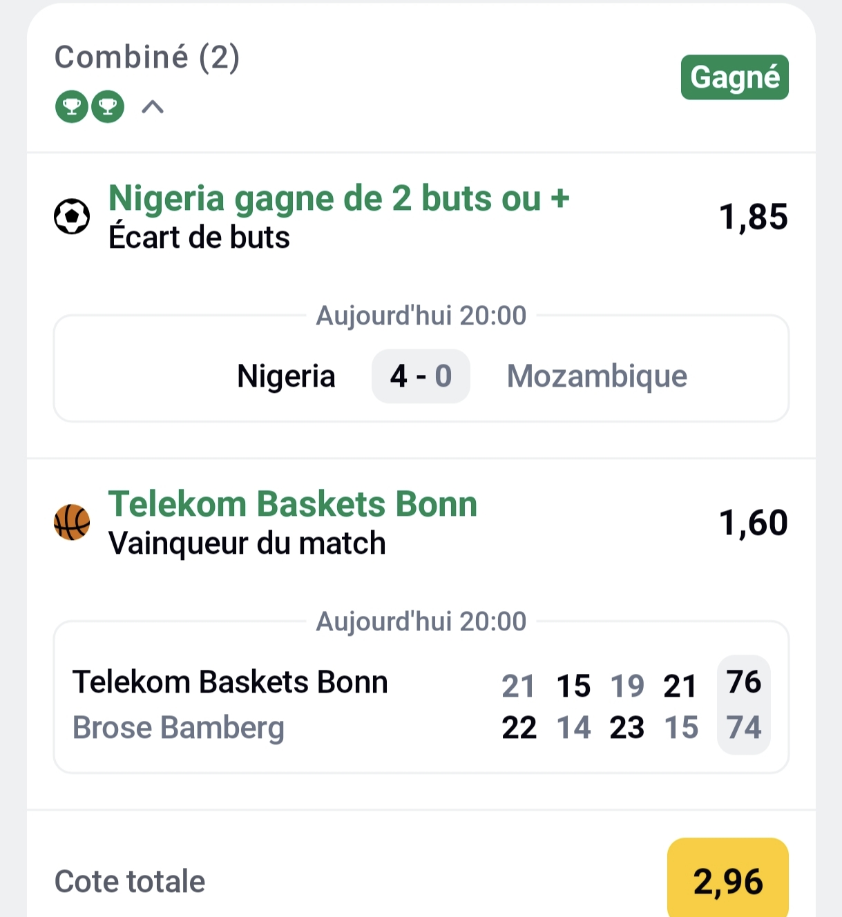Tap the 4 - 0 score box
Viewport: 842px width, 917px height.
click(x=421, y=376)
